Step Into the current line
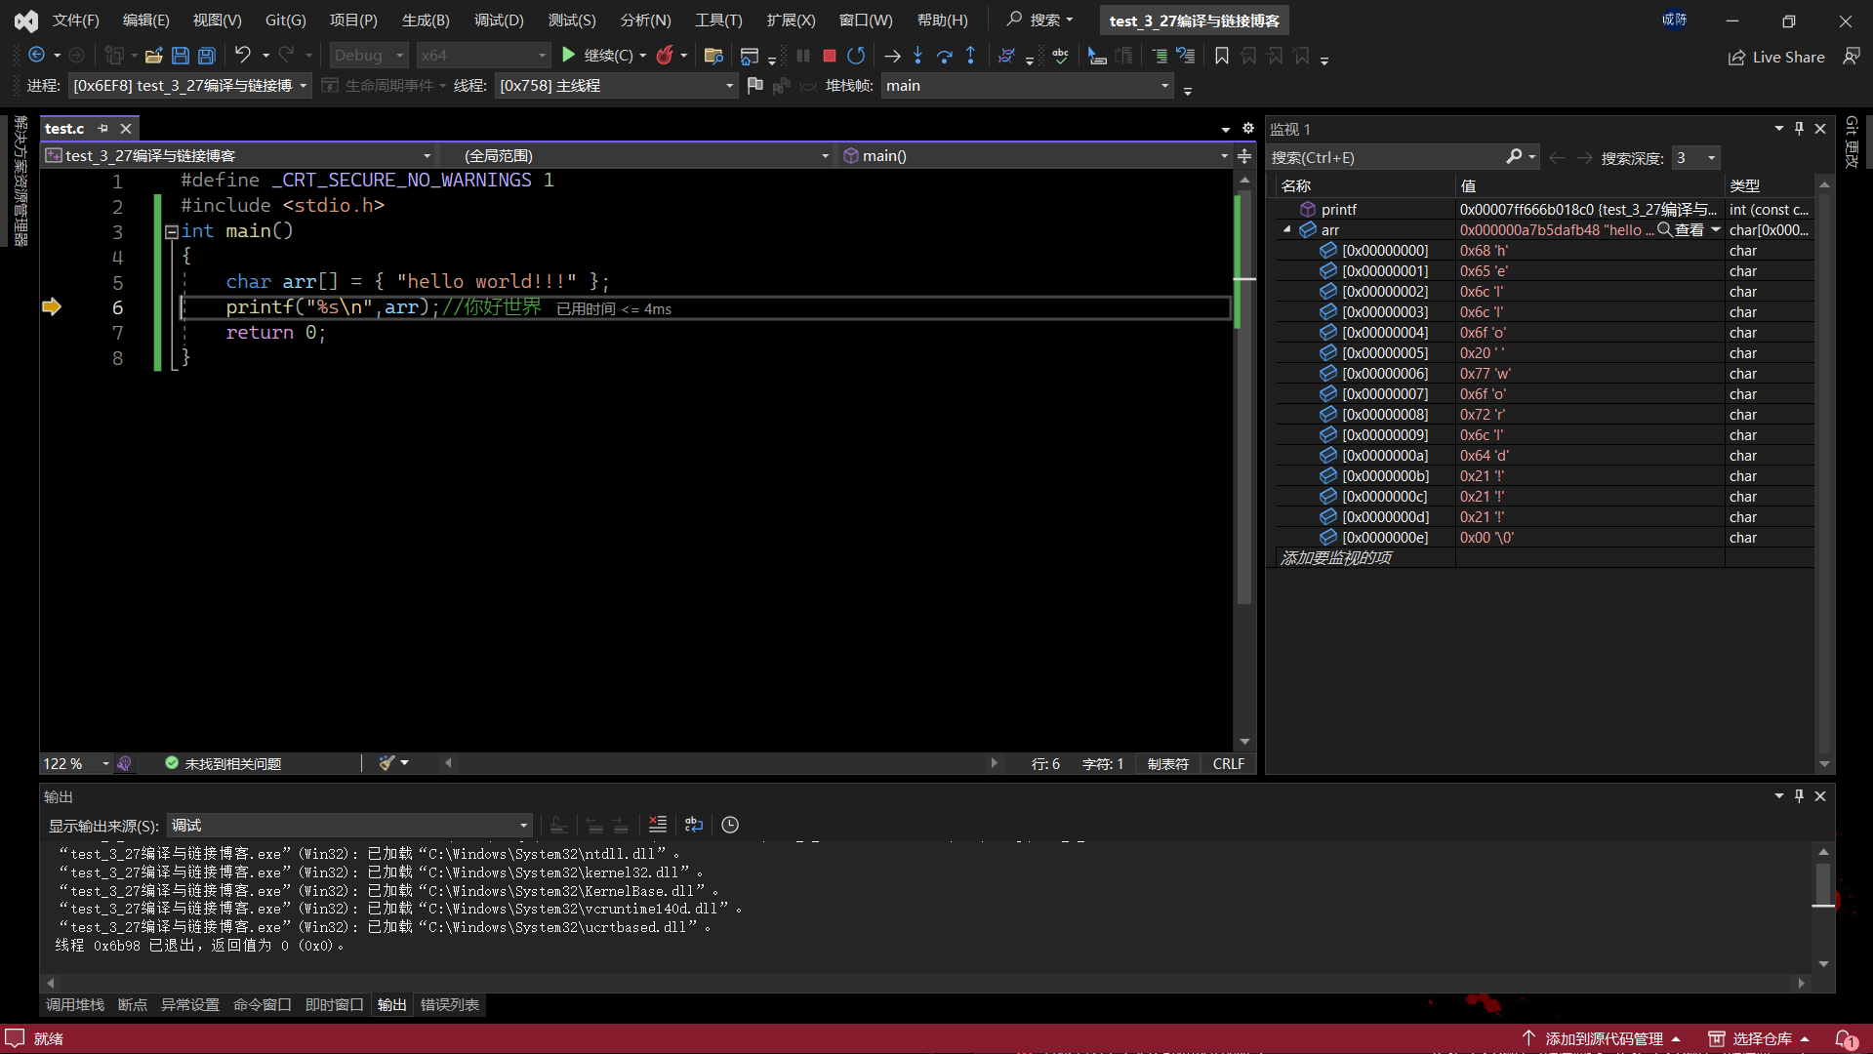The width and height of the screenshot is (1873, 1054). 917,56
